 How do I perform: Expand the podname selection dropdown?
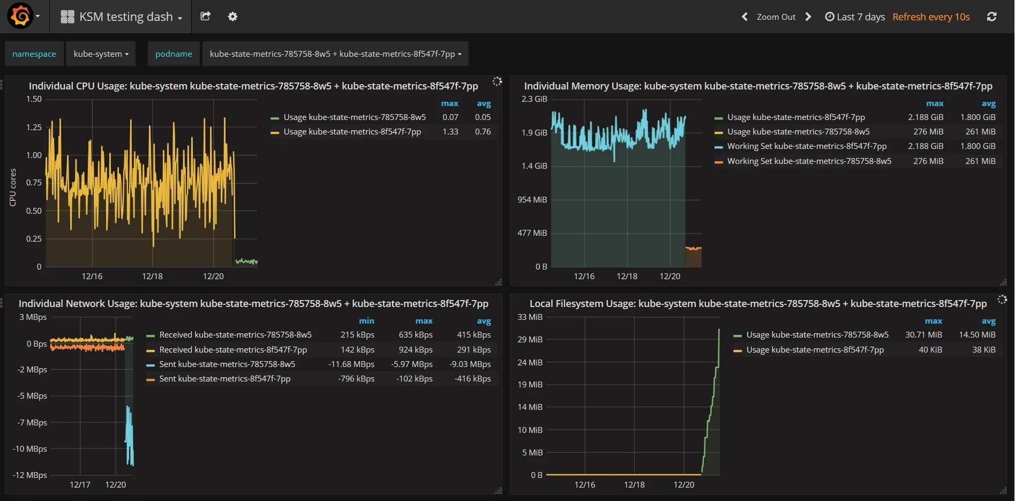335,54
